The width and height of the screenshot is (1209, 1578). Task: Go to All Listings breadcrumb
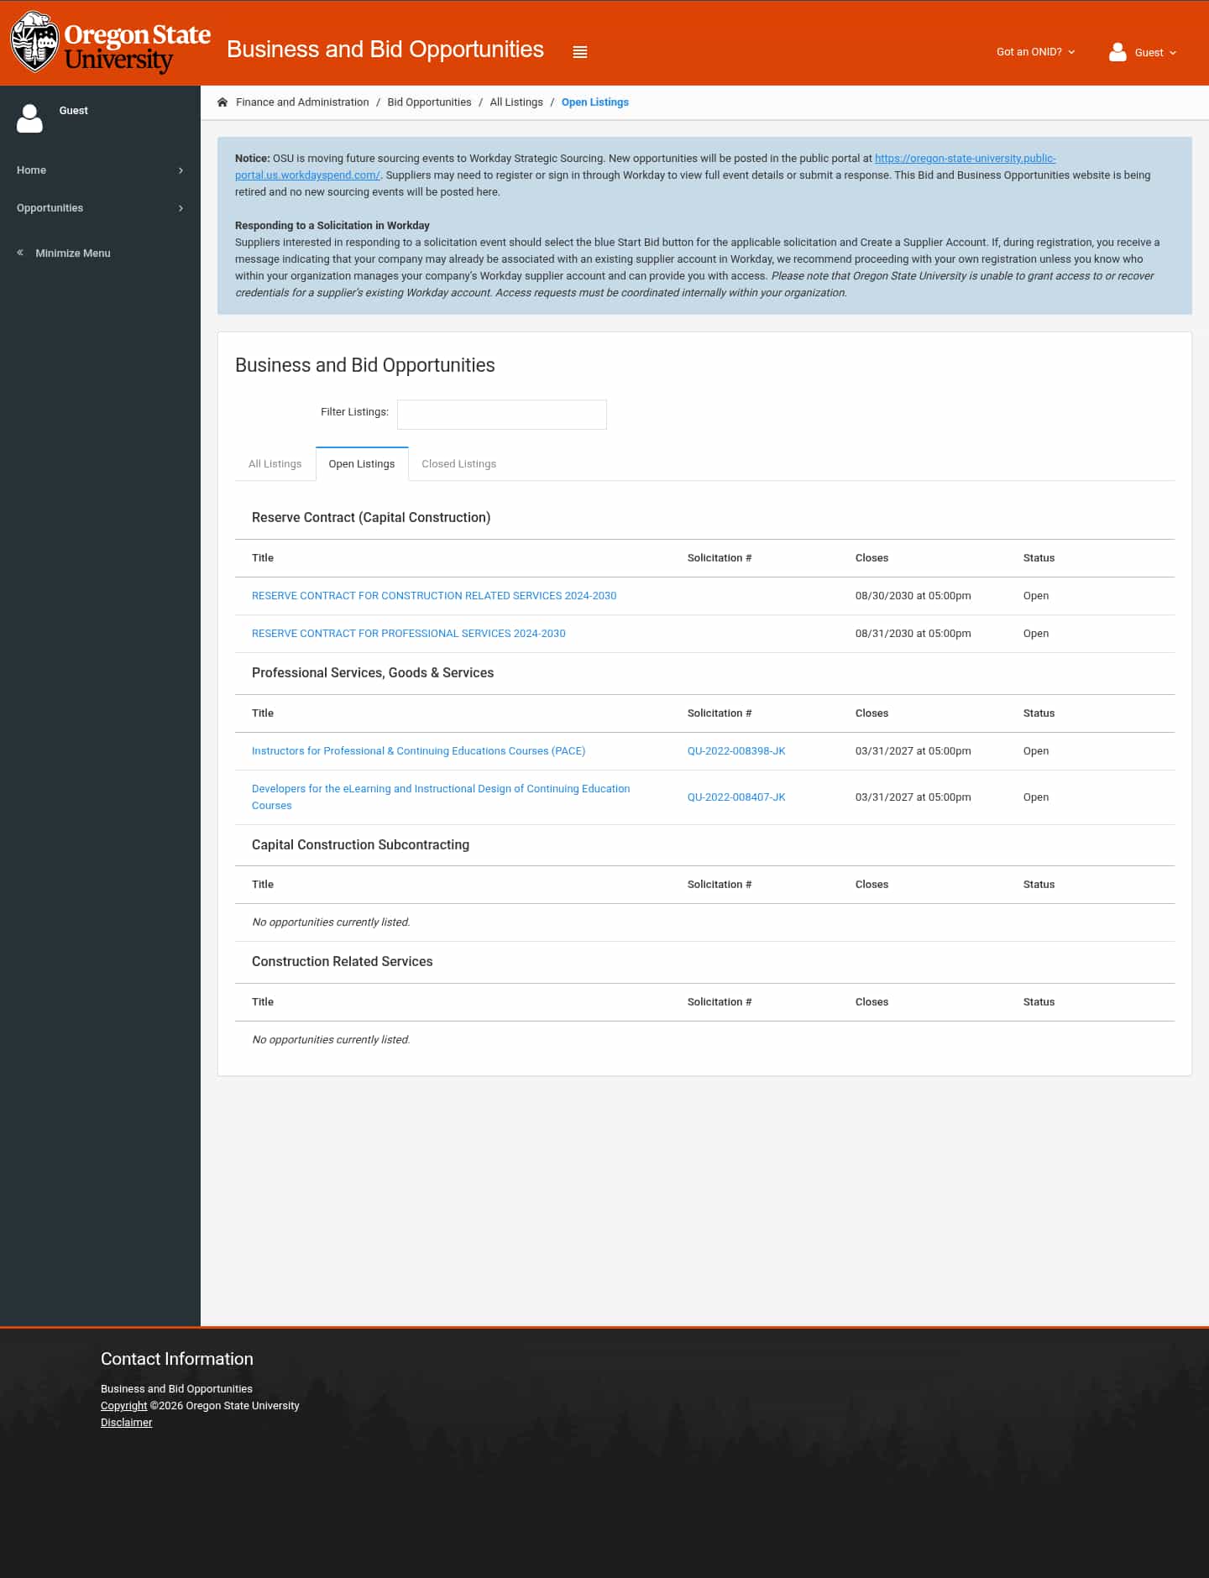[x=516, y=102]
